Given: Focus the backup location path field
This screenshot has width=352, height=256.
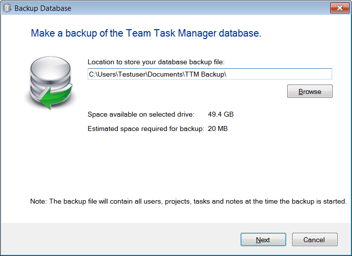Looking at the screenshot, I should (209, 74).
